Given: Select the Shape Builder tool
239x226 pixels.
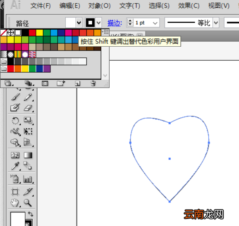Looking at the screenshot, I should tap(15, 143).
